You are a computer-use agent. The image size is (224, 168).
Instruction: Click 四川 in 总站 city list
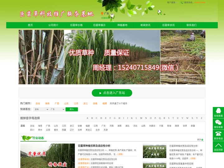pyautogui.click(x=32, y=130)
